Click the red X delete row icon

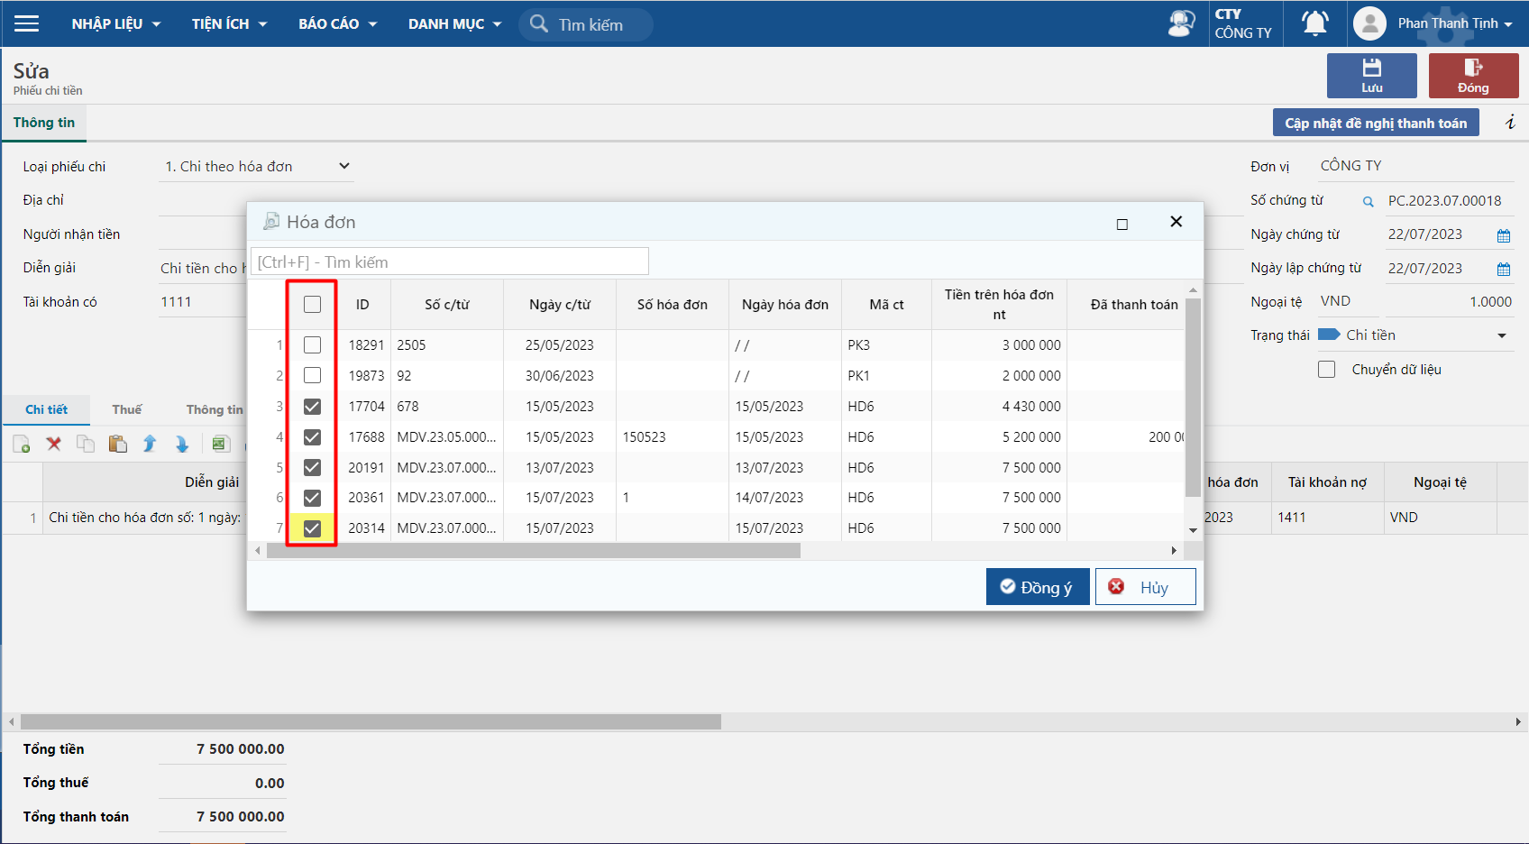click(54, 444)
